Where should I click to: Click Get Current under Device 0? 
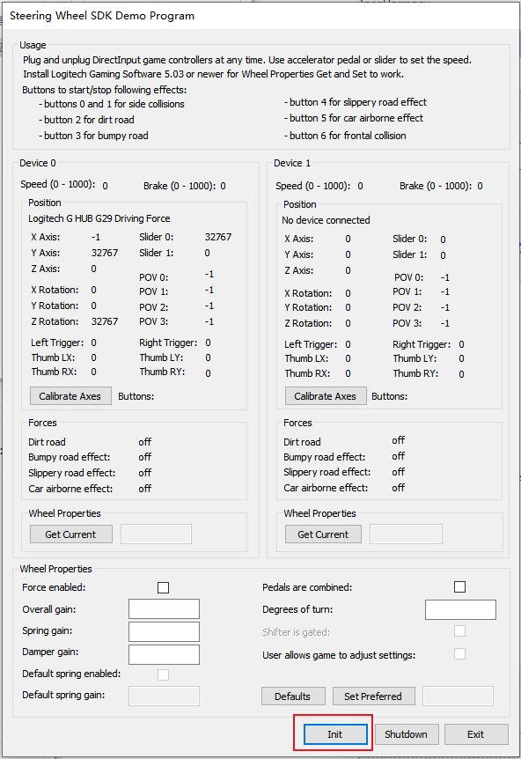71,534
